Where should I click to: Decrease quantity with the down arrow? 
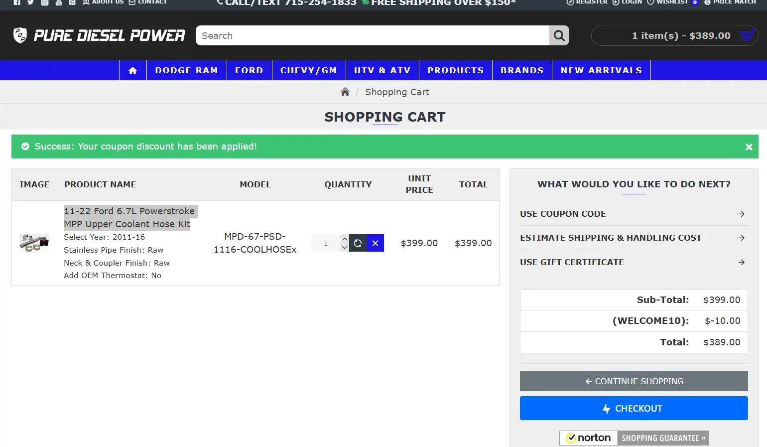345,248
